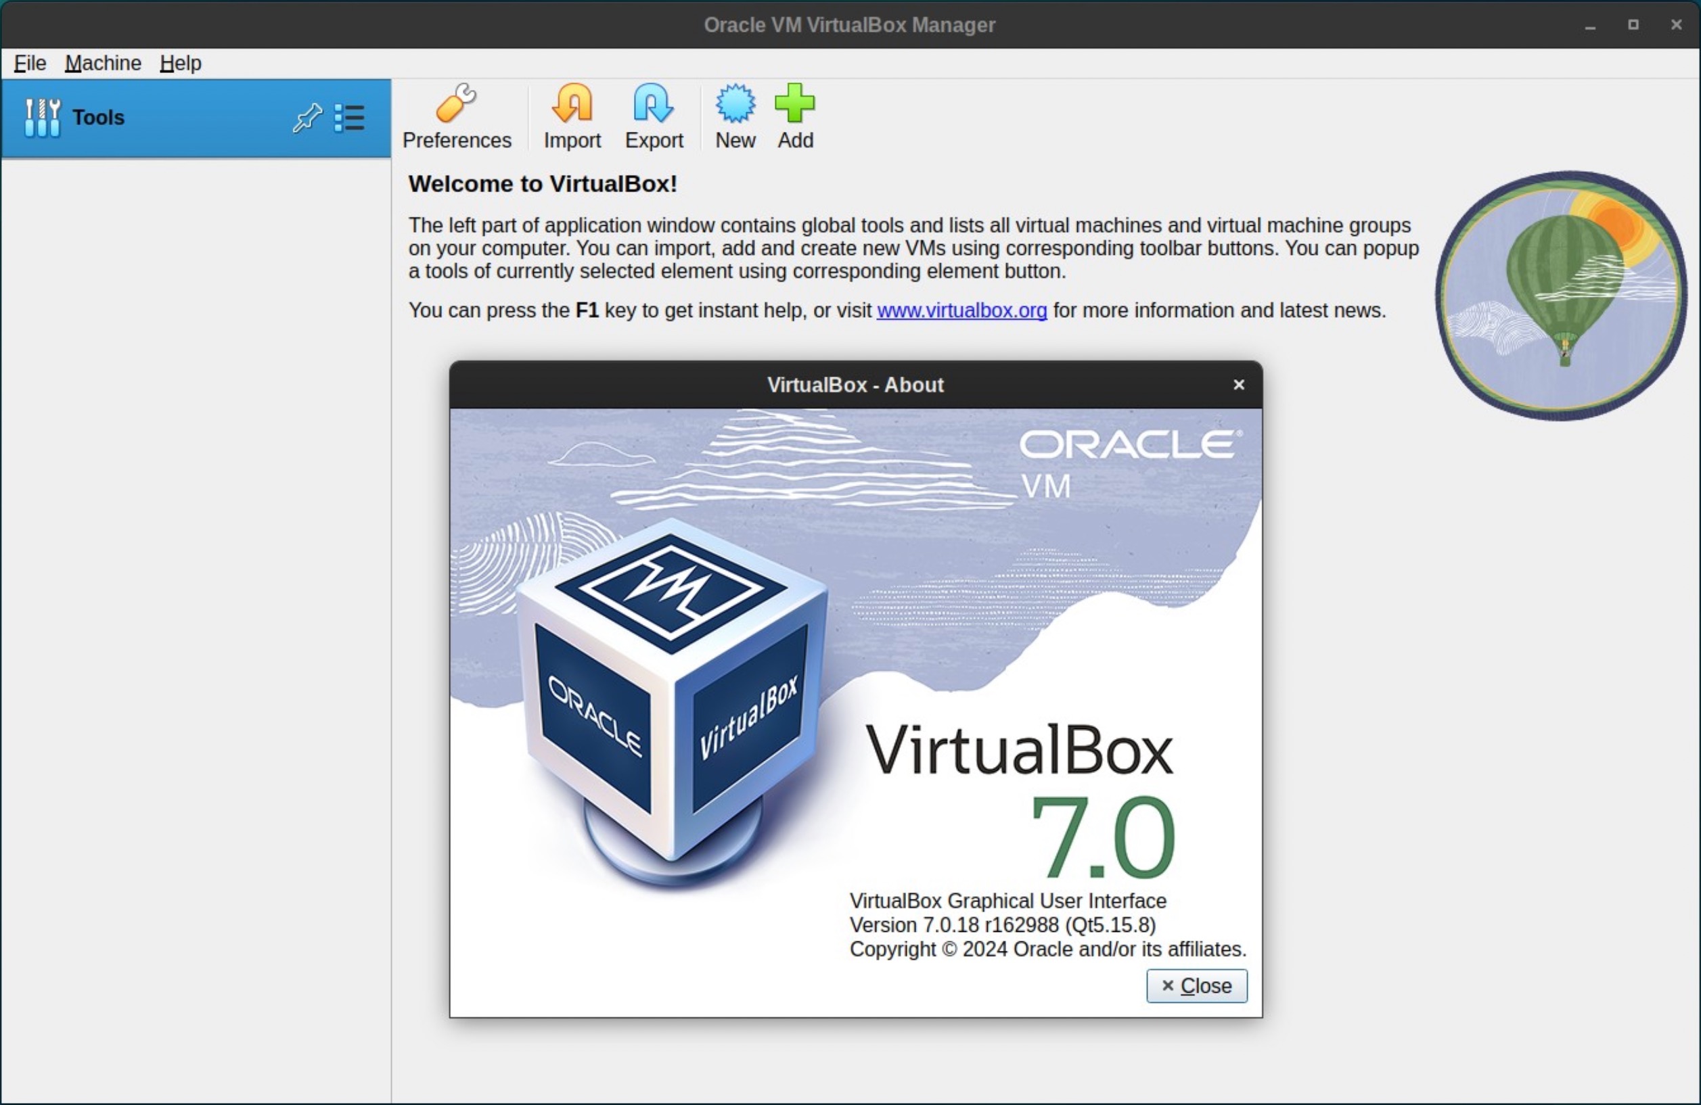Close the VirtualBox About dialog

(x=1194, y=985)
